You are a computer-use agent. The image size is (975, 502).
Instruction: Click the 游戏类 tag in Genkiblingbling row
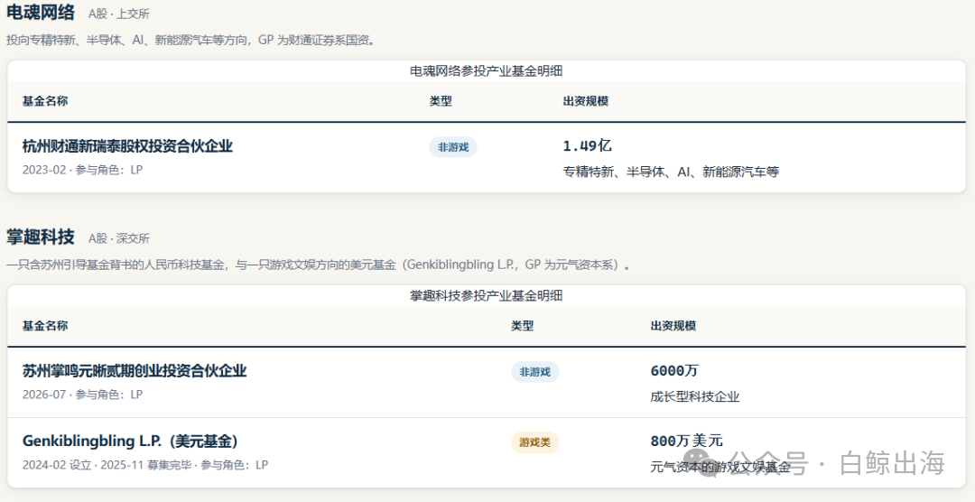(535, 442)
